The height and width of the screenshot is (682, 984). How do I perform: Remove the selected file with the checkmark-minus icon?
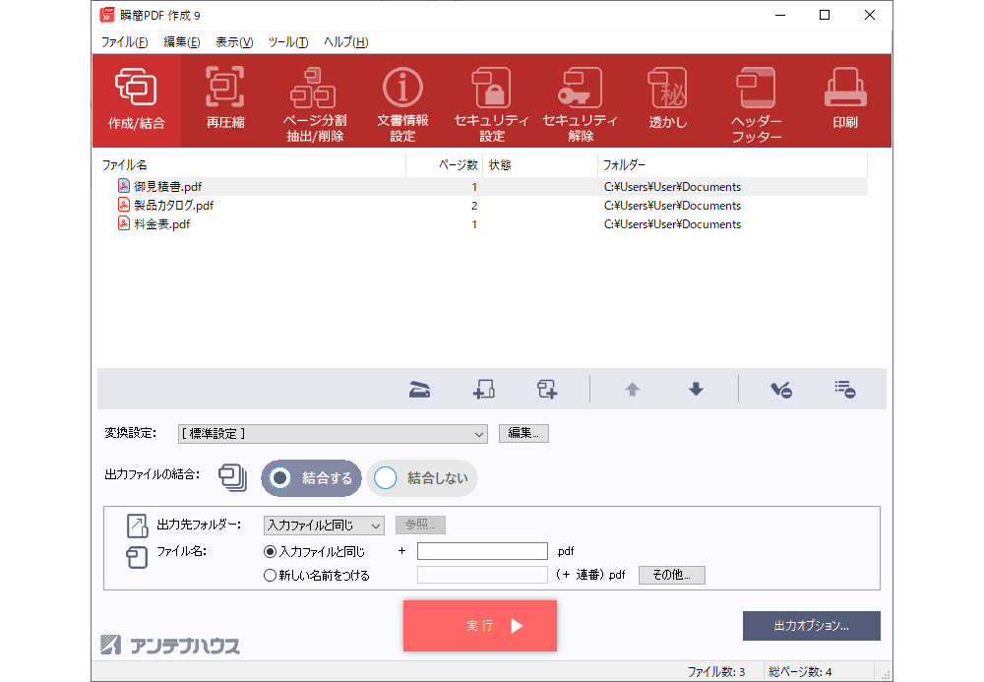click(x=781, y=390)
